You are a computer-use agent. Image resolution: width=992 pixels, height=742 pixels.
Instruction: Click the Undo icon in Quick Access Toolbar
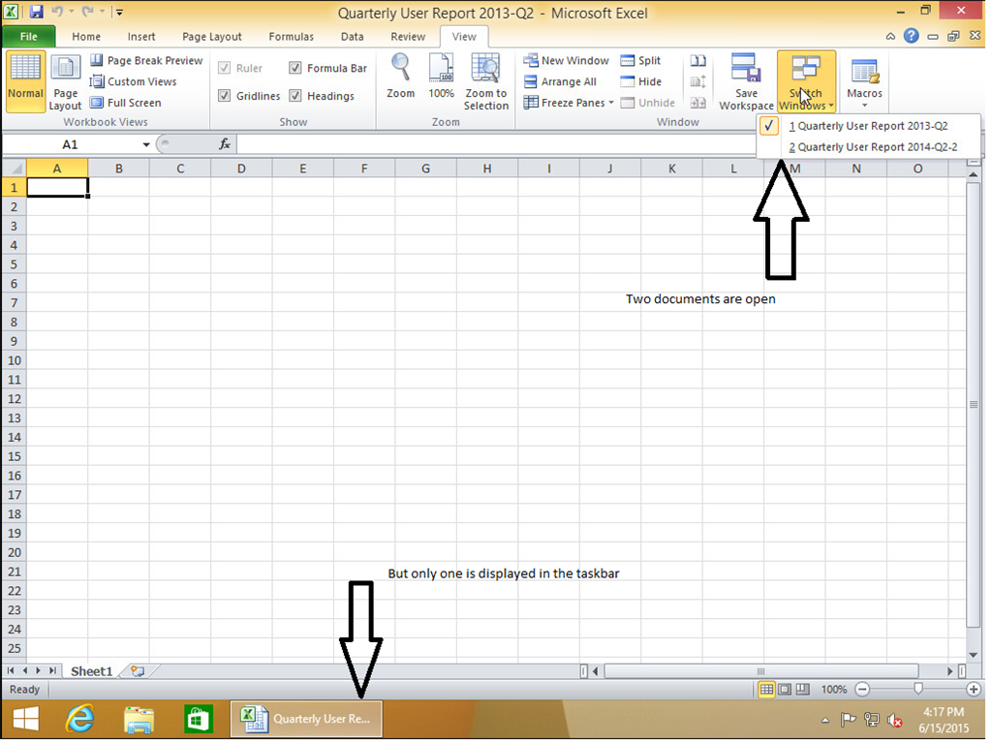tap(57, 12)
